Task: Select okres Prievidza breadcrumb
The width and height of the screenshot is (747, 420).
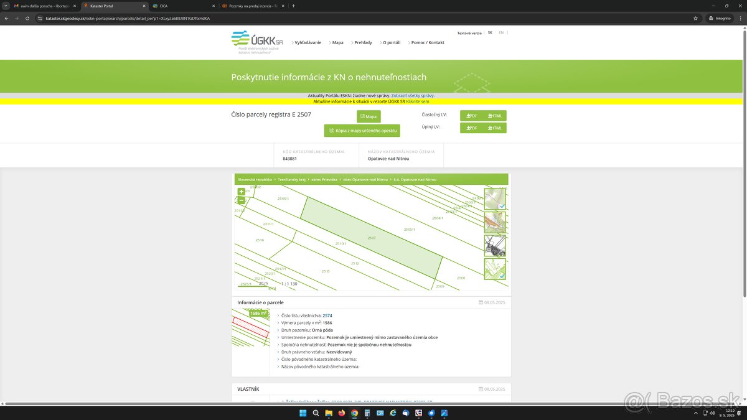Action: [x=324, y=179]
